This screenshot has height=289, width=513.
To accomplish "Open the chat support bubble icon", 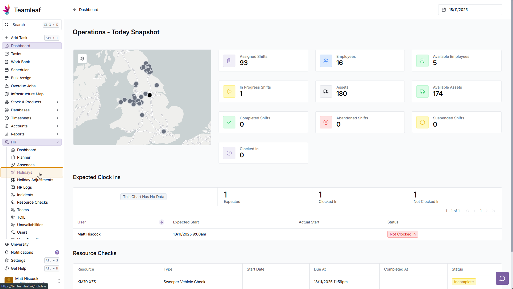I will pyautogui.click(x=502, y=278).
